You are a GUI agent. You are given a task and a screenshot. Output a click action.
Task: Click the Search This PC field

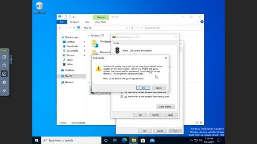pyautogui.click(x=169, y=28)
